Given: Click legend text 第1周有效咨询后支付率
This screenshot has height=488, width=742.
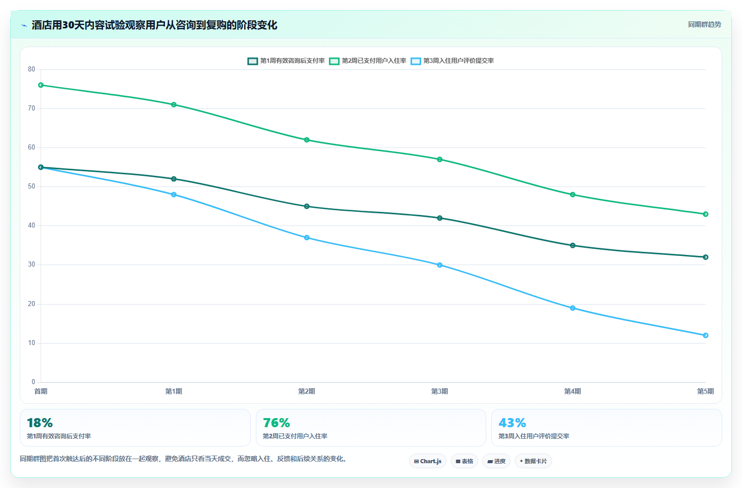Looking at the screenshot, I should (x=292, y=61).
